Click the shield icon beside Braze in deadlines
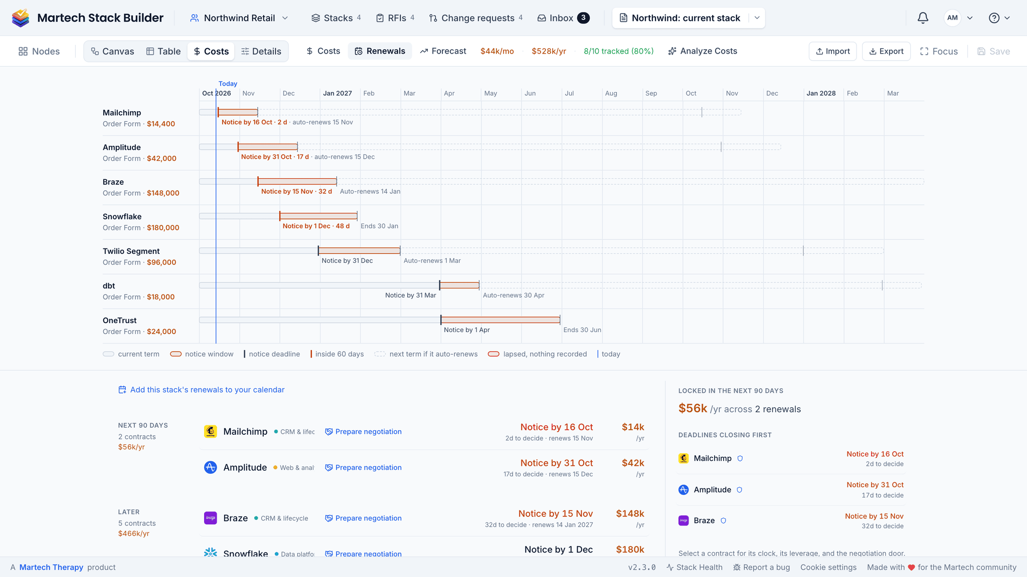 (x=724, y=520)
